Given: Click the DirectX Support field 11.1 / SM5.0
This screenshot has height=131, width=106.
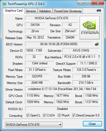Looking at the screenshot, I should pyautogui.click(x=89, y=63).
